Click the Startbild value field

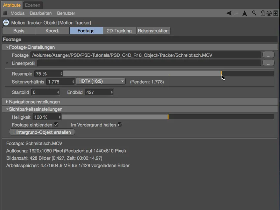(x=44, y=92)
